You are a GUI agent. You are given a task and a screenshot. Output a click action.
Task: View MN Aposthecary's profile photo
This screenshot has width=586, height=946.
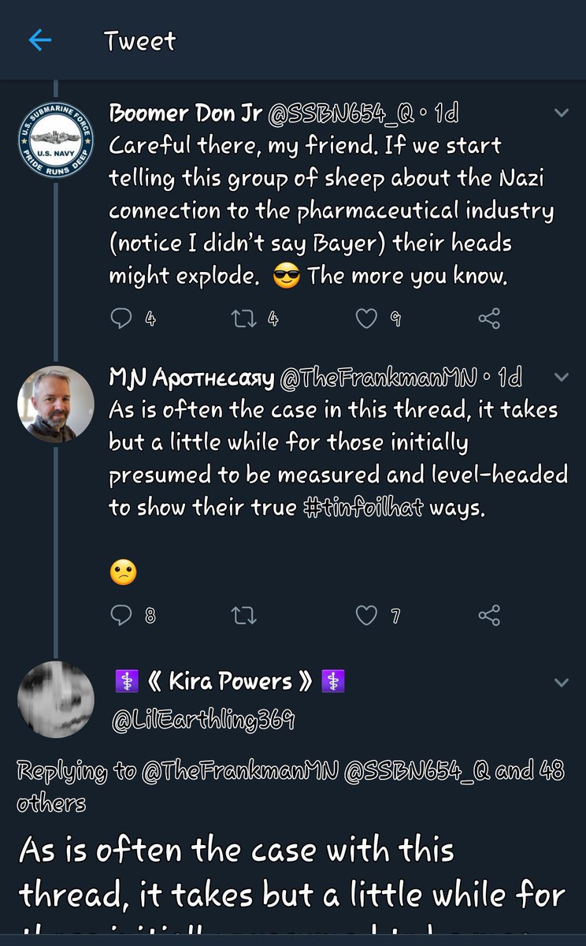coord(56,404)
